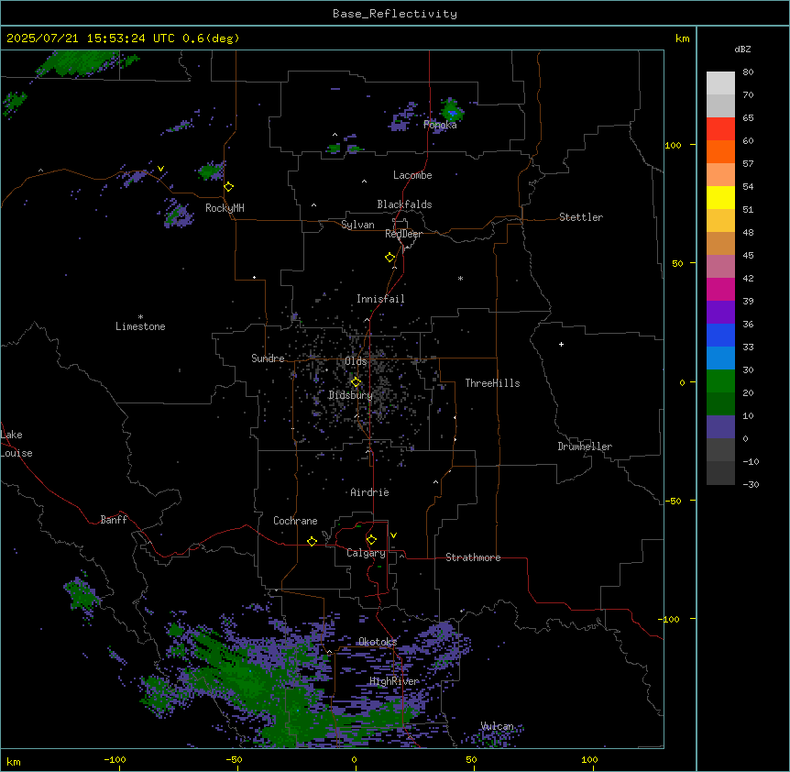This screenshot has height=772, width=790.
Task: Click the Okotoks city label
Action: [378, 642]
